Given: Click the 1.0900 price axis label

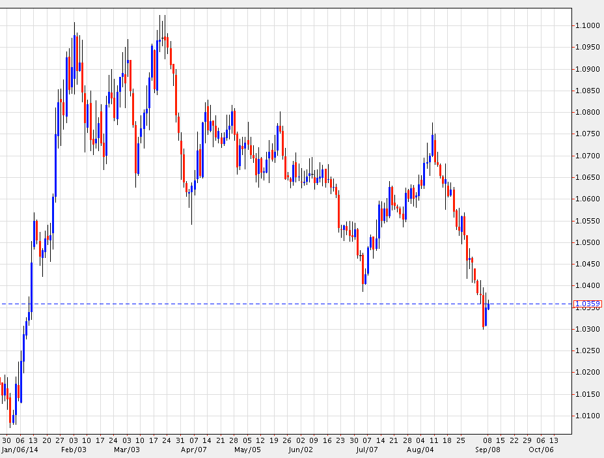Looking at the screenshot, I should coord(588,69).
